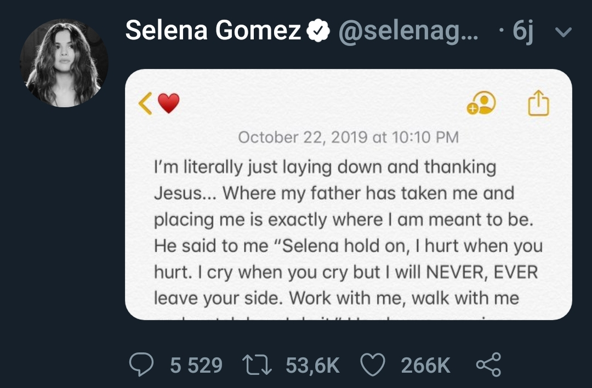The image size is (592, 388).
Task: Toggle the retweet arrows icon
Action: 257,365
